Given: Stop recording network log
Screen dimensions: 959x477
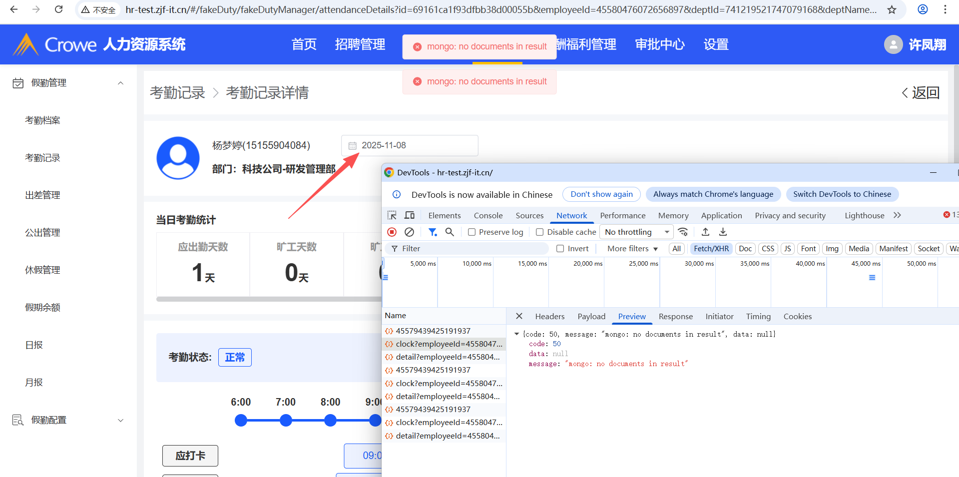Looking at the screenshot, I should pyautogui.click(x=392, y=232).
